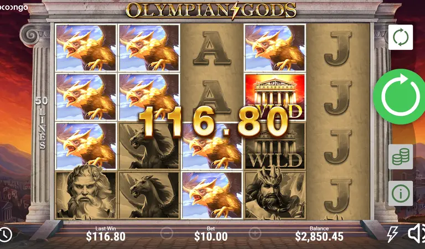Mute the game sound
Screen dimensions: 425x249
click(x=416, y=234)
